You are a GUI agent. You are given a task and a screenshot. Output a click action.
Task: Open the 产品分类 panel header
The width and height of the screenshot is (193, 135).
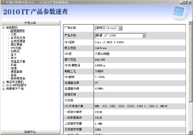click(30, 23)
